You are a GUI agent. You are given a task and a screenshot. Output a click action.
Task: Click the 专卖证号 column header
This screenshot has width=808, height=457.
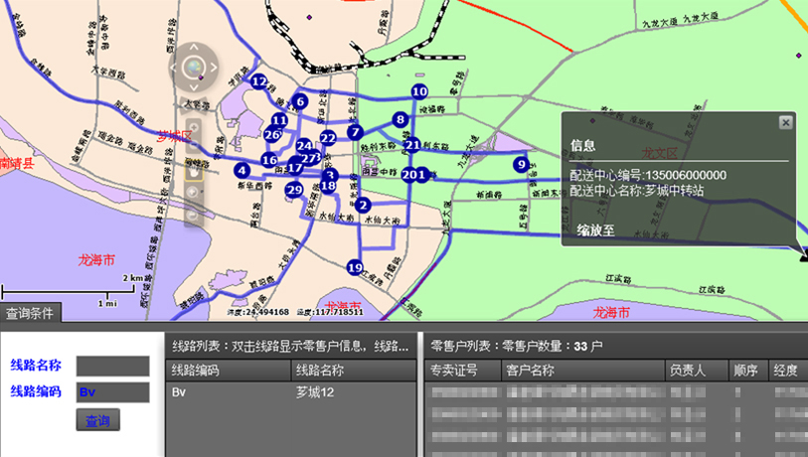(453, 371)
